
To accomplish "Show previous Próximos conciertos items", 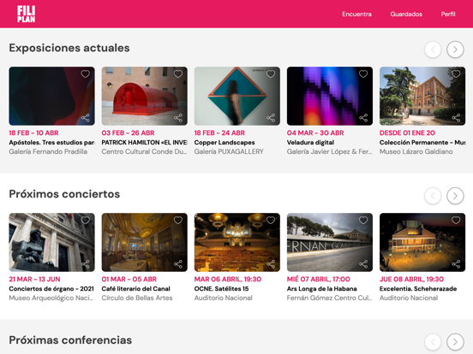I will [433, 196].
